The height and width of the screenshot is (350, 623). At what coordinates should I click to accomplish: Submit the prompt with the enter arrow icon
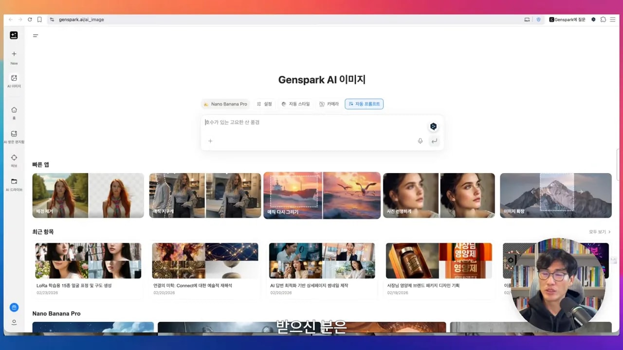coord(434,141)
